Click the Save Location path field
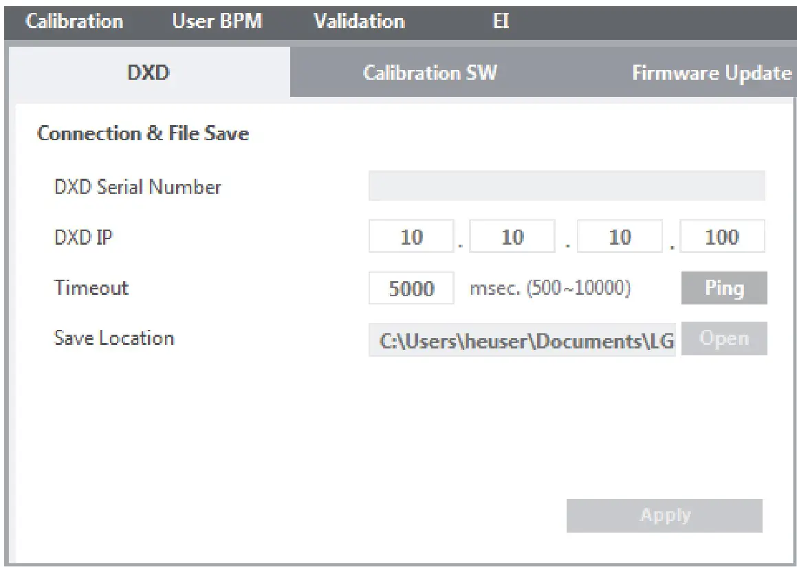 tap(521, 338)
